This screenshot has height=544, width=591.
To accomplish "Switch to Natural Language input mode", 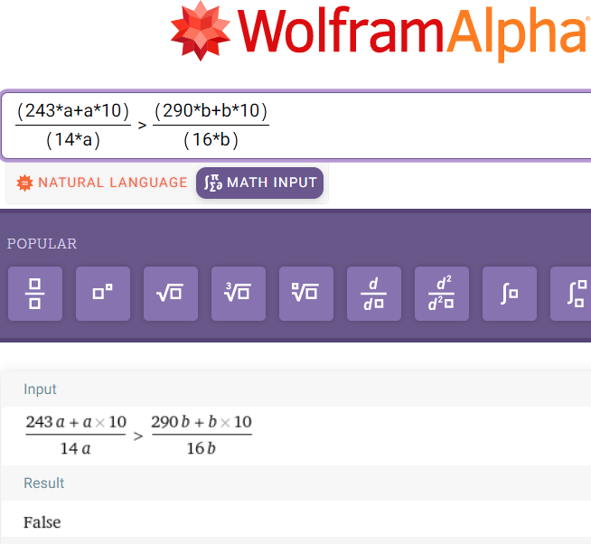I will pos(102,183).
